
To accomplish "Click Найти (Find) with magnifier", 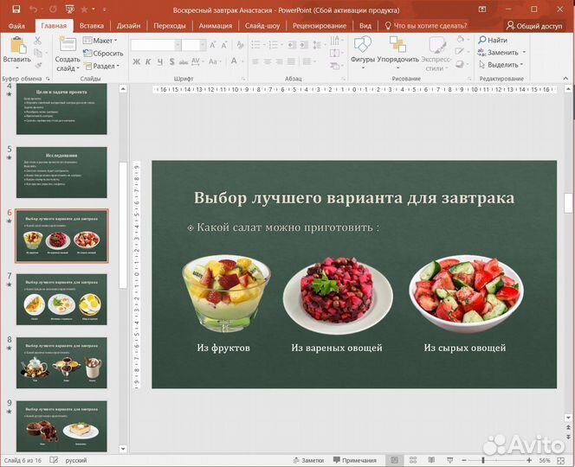I will pyautogui.click(x=494, y=40).
